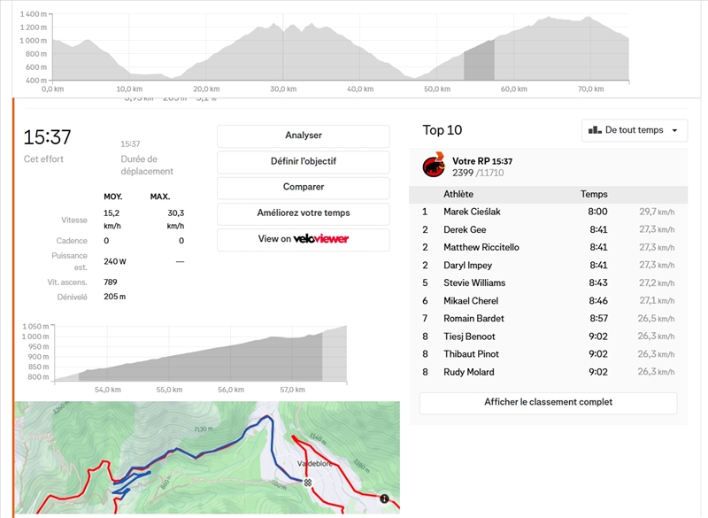The height and width of the screenshot is (518, 708).
Task: Select Thibaut Pinot in the leaderboard
Action: click(473, 354)
